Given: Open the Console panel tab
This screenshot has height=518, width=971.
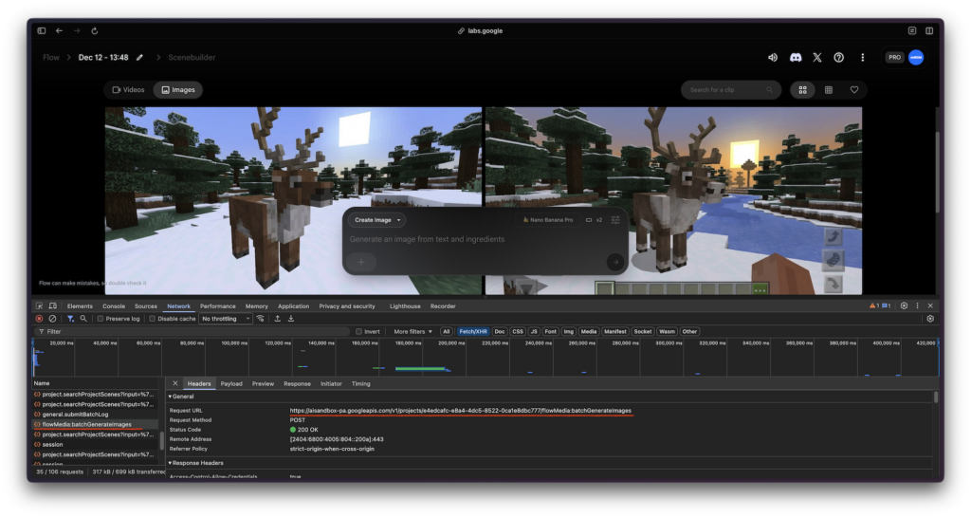Looking at the screenshot, I should tap(114, 306).
